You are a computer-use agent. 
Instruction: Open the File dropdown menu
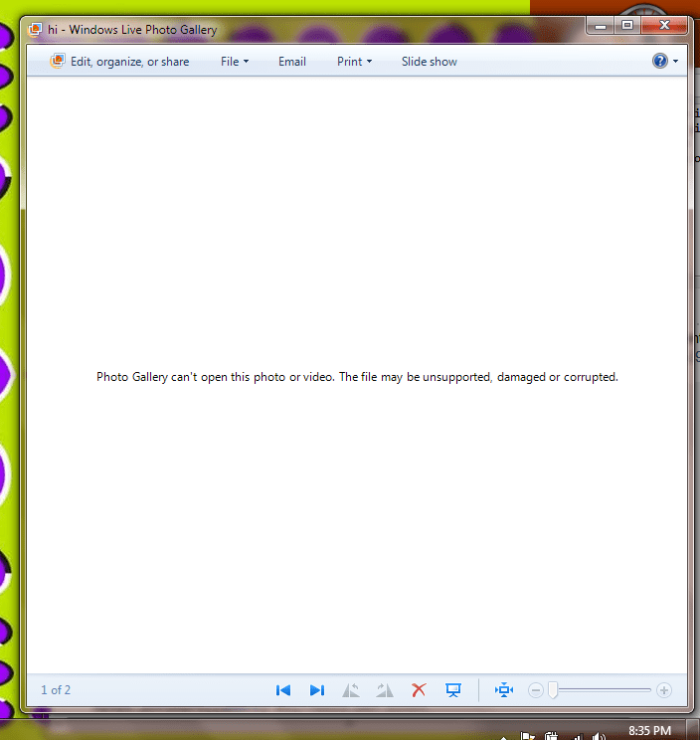coord(235,62)
